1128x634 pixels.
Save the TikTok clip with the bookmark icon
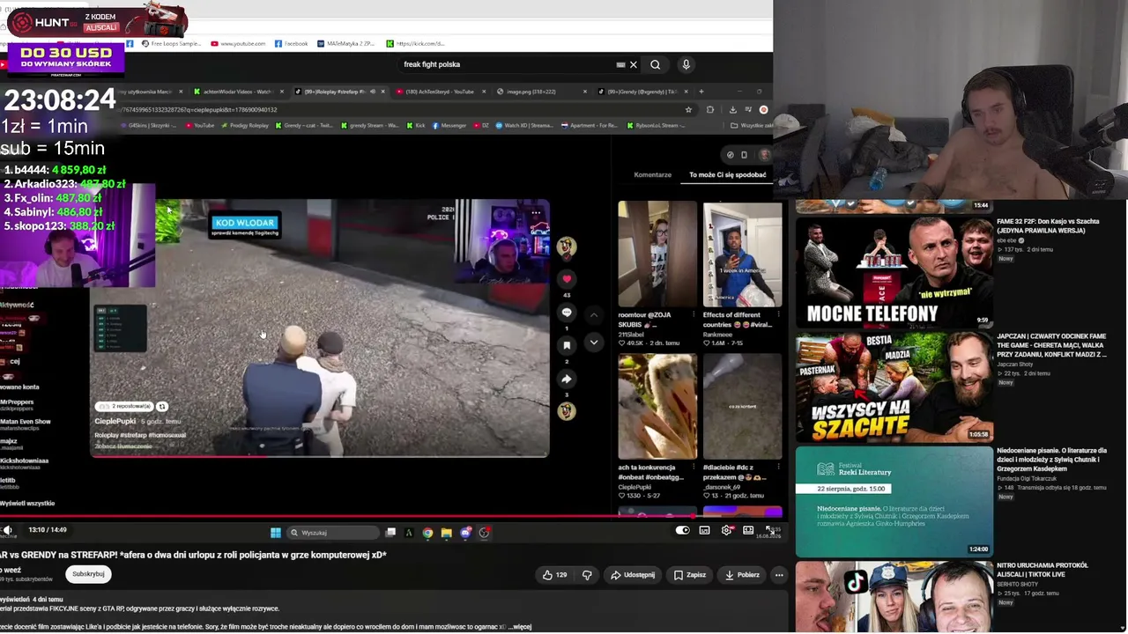[567, 345]
